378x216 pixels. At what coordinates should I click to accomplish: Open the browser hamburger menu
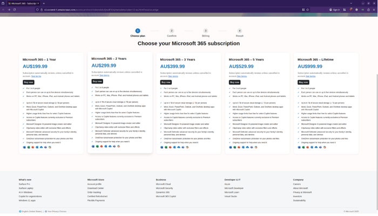374,10
